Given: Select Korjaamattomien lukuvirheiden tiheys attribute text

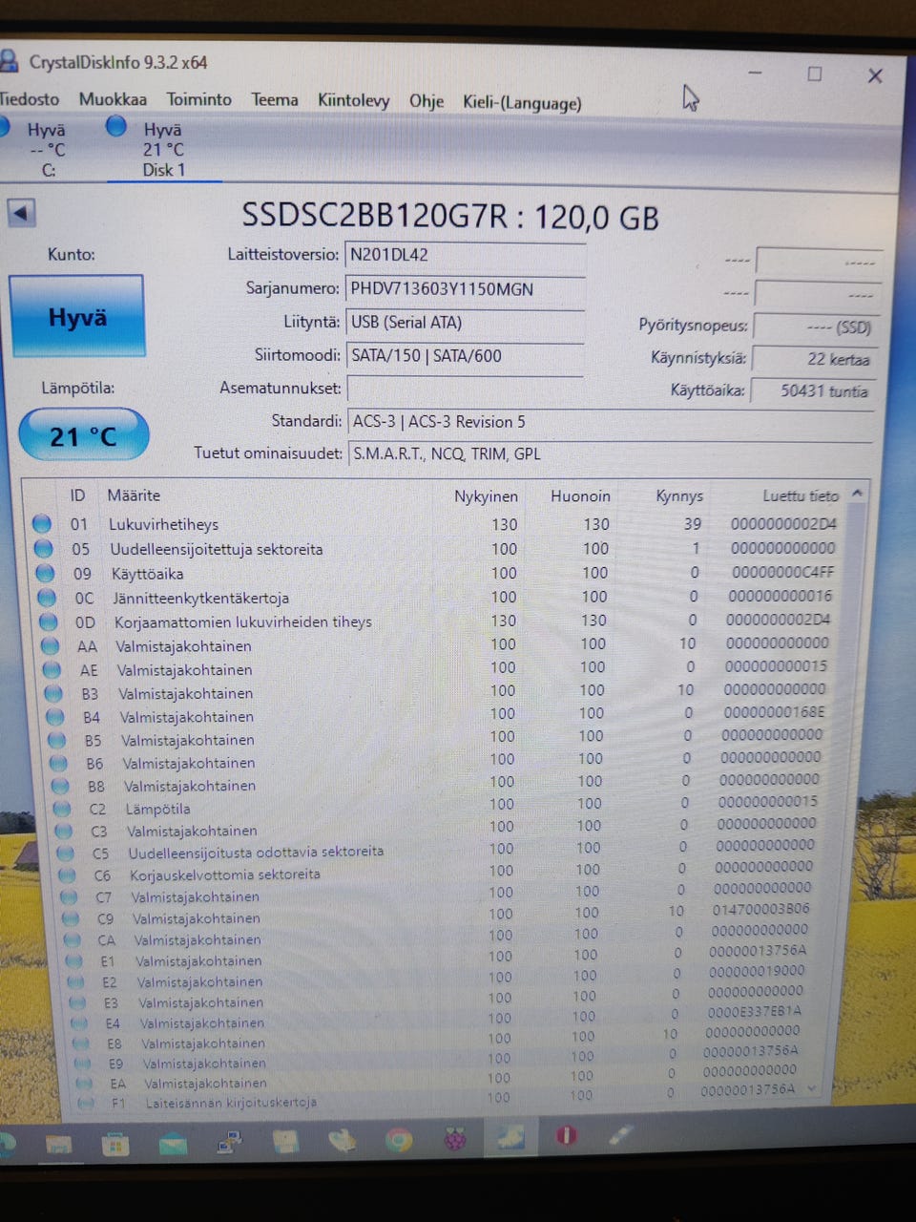Looking at the screenshot, I should [242, 622].
